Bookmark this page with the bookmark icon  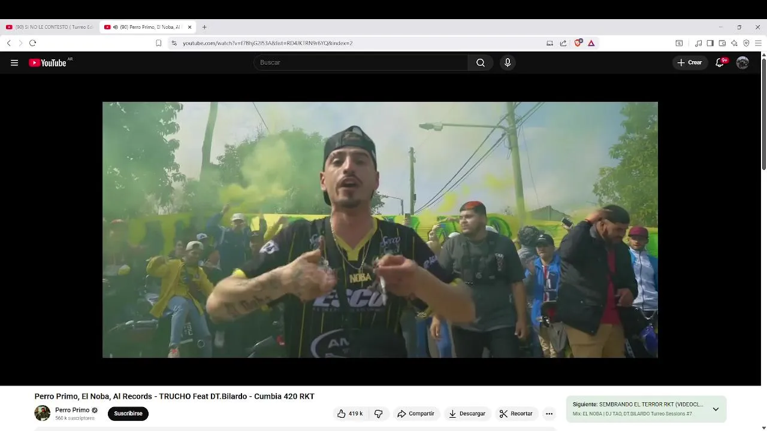tap(158, 43)
